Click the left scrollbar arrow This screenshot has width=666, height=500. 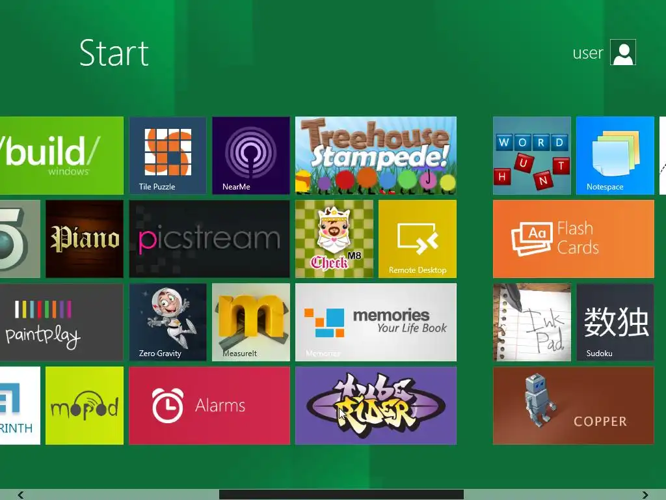pos(20,495)
